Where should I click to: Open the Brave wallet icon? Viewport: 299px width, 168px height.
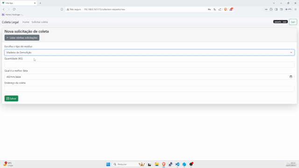point(281,9)
